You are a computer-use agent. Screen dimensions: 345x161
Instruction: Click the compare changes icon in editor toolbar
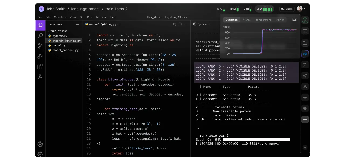pos(174,24)
